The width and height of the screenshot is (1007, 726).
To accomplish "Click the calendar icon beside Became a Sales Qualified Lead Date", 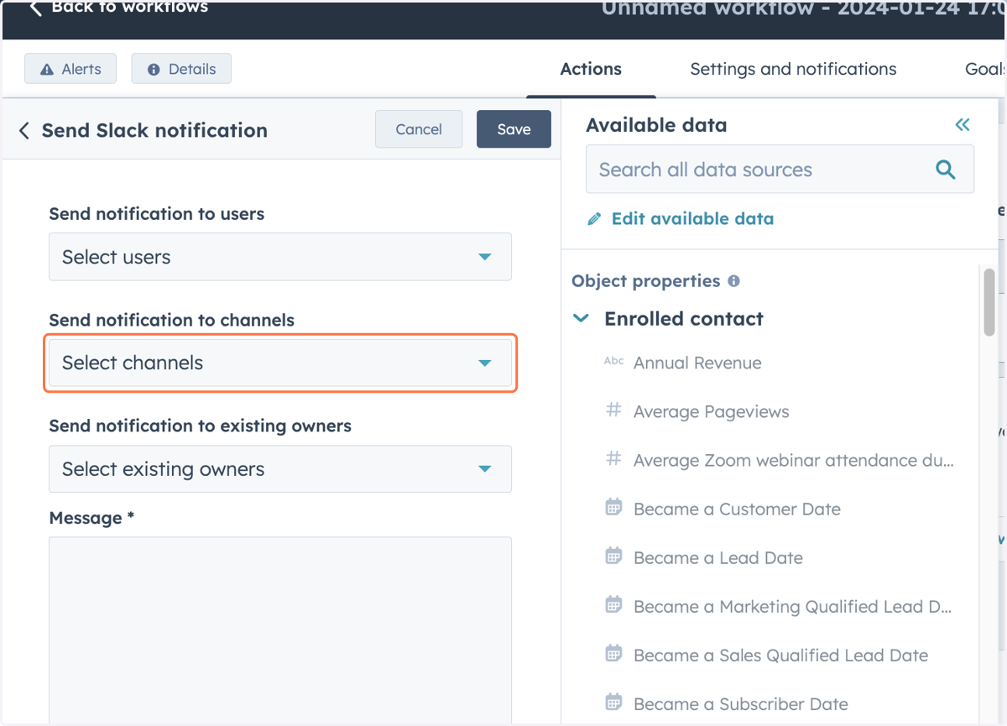I will 614,653.
